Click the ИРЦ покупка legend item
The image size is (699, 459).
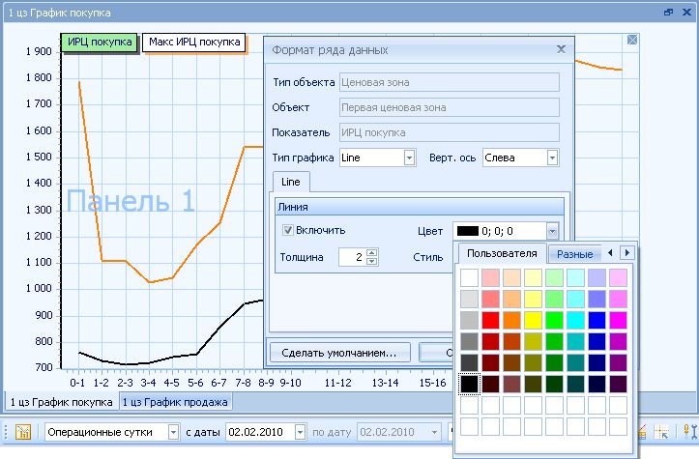(99, 43)
